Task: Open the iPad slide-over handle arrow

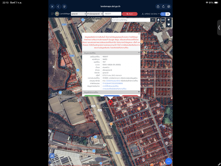Action: tap(219, 28)
